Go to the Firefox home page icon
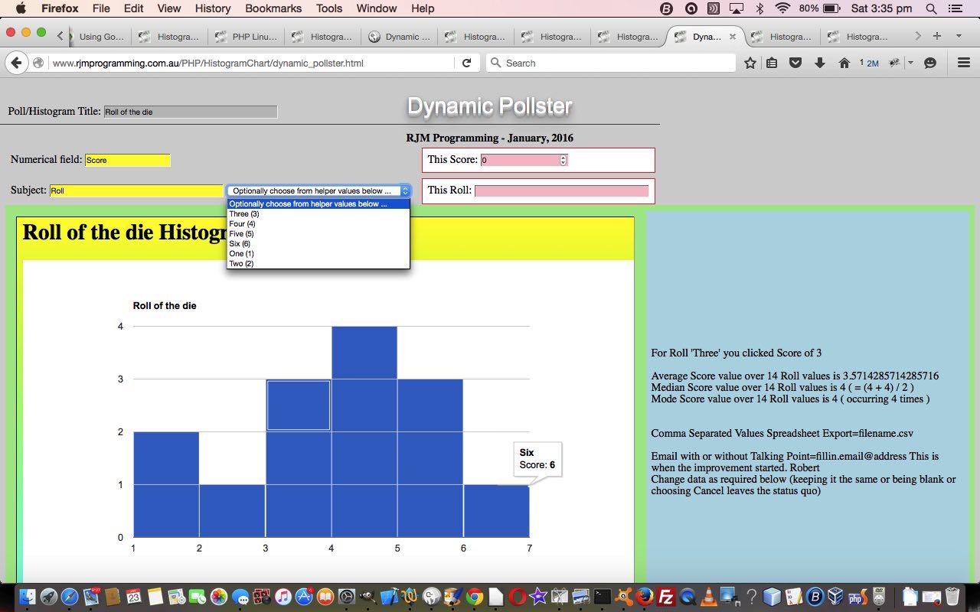The image size is (980, 612). [844, 63]
